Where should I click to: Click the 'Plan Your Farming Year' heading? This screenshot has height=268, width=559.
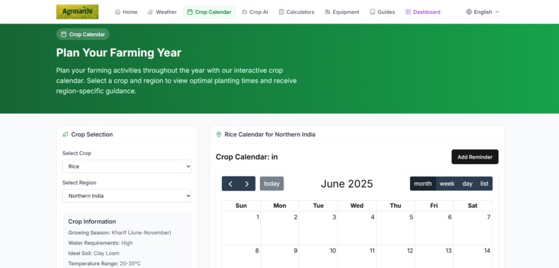[119, 53]
